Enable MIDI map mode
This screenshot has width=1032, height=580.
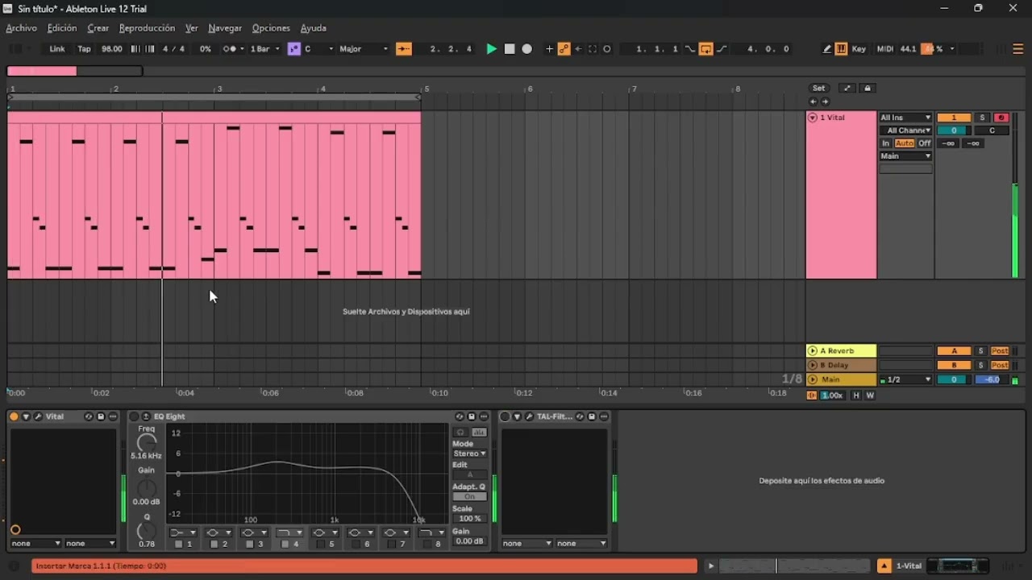tap(884, 49)
